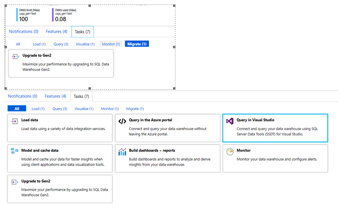Filter by Query (3) in lower panel
Image resolution: width=343 pixels, height=208 pixels.
(60, 109)
